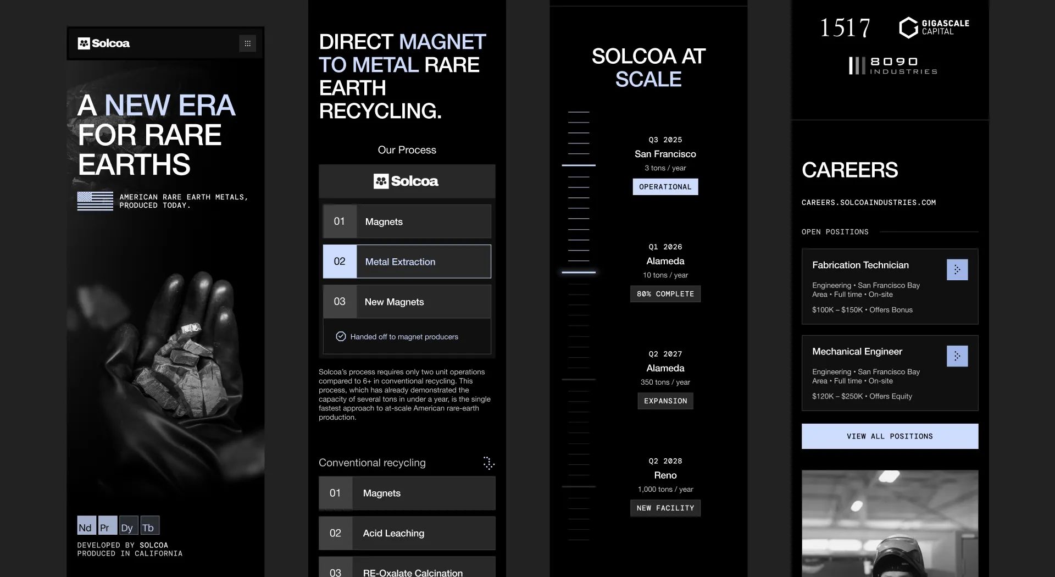This screenshot has height=577, width=1055.
Task: Click the San Francisco location text
Action: coord(665,154)
